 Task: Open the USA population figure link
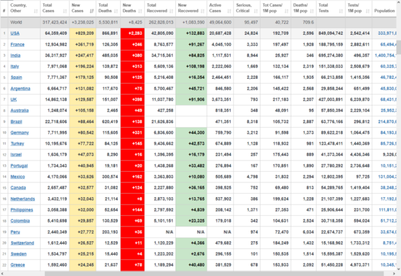click(x=387, y=33)
